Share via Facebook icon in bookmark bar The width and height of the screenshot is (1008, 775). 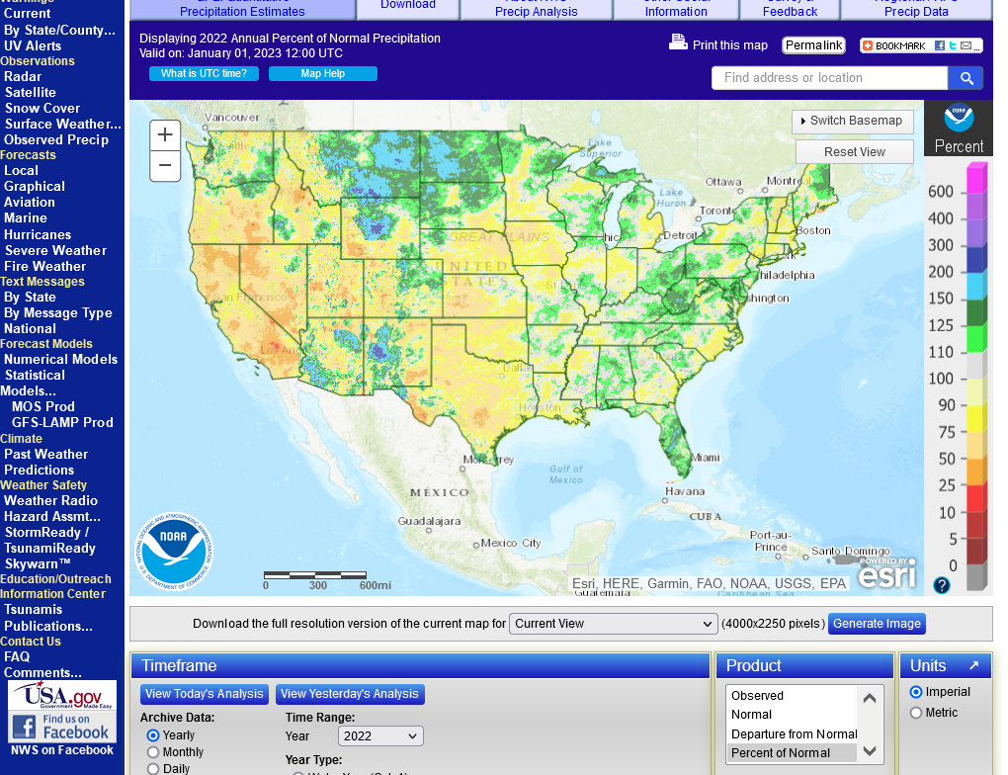(x=940, y=45)
